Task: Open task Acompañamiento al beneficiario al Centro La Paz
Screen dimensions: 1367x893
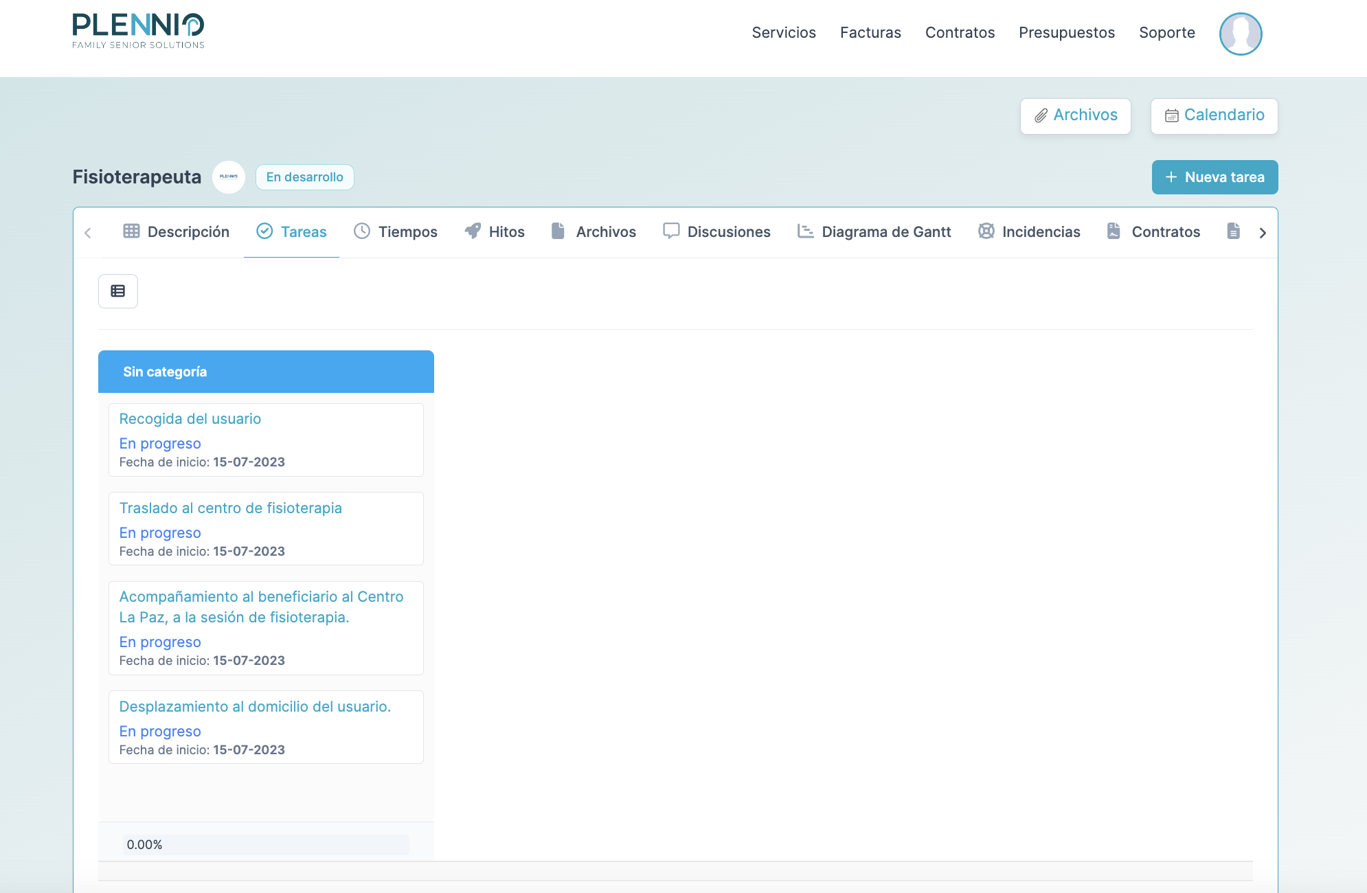Action: [x=262, y=607]
